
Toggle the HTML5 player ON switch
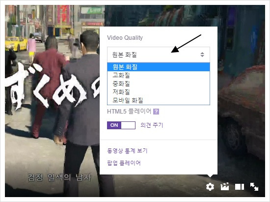pos(121,125)
